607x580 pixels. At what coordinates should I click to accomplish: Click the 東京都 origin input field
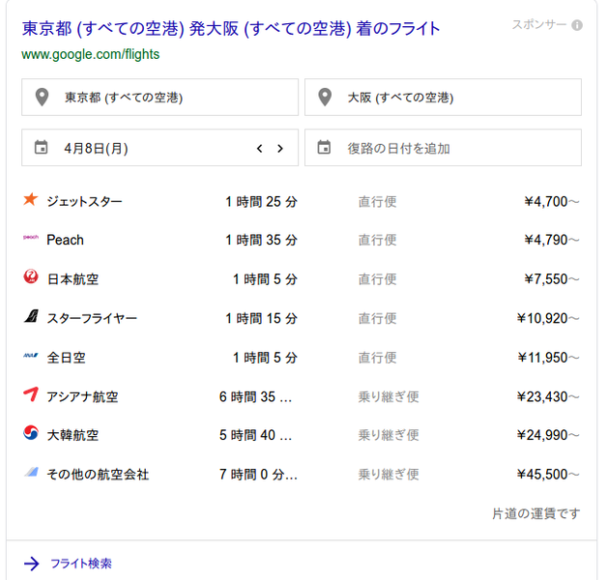pyautogui.click(x=159, y=98)
